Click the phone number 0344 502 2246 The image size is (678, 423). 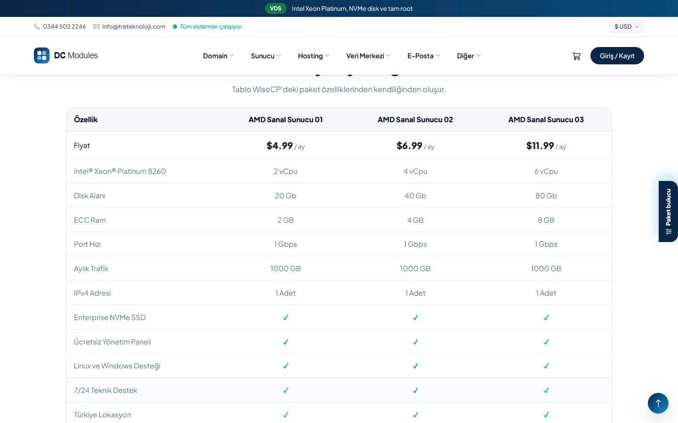point(65,27)
